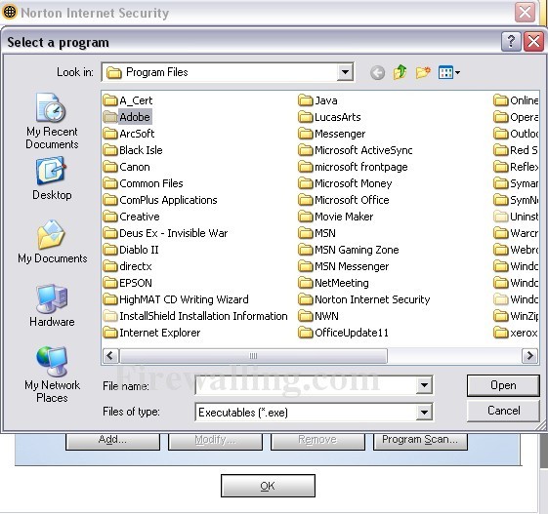Select the Black Isle folder
Viewport: 548px width, 514px height.
pyautogui.click(x=133, y=150)
